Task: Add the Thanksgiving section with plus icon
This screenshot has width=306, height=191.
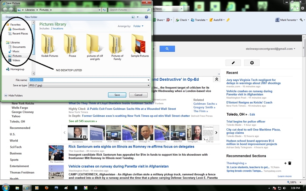Action: click(285, 163)
